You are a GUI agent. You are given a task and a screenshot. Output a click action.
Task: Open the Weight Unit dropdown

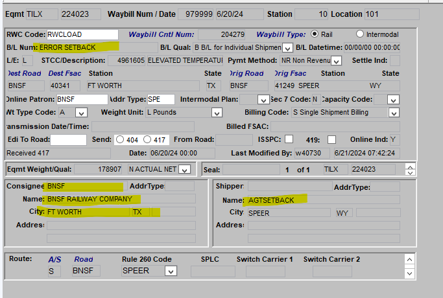[x=217, y=113]
